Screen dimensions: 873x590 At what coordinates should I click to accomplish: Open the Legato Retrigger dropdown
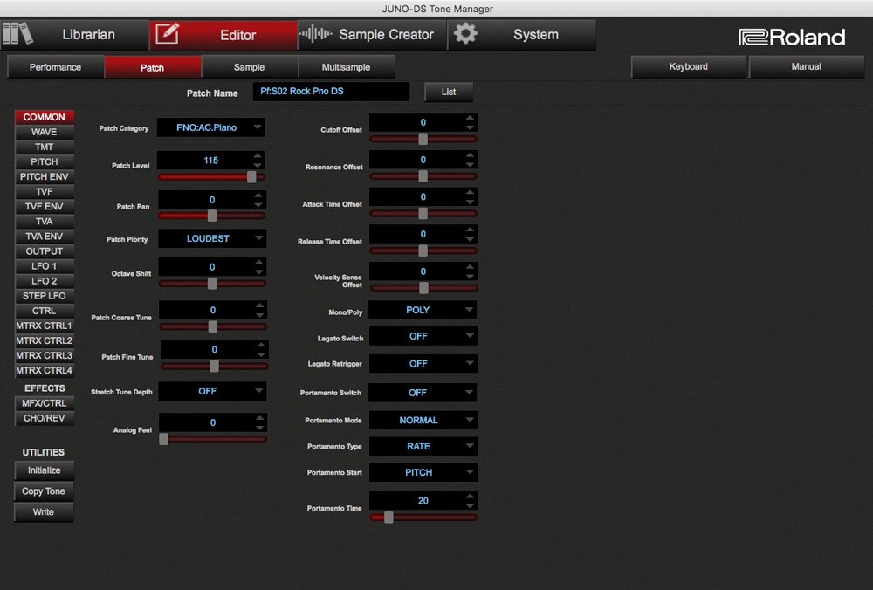[423, 363]
